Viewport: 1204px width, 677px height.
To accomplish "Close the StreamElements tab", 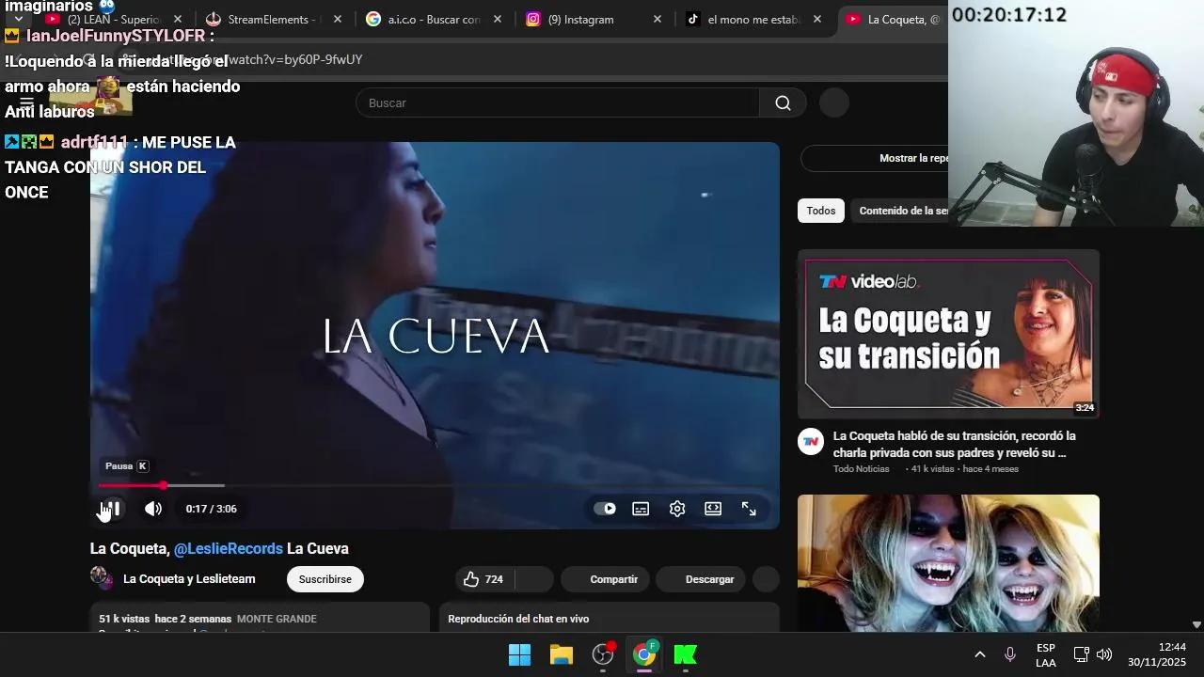I will coord(338,19).
